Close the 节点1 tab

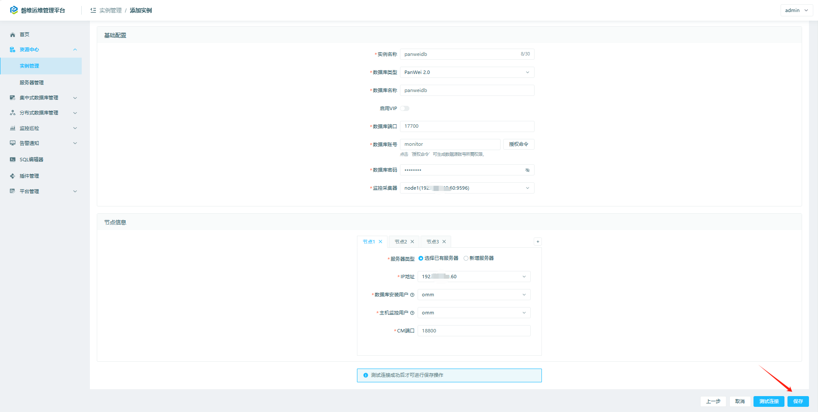coord(381,242)
